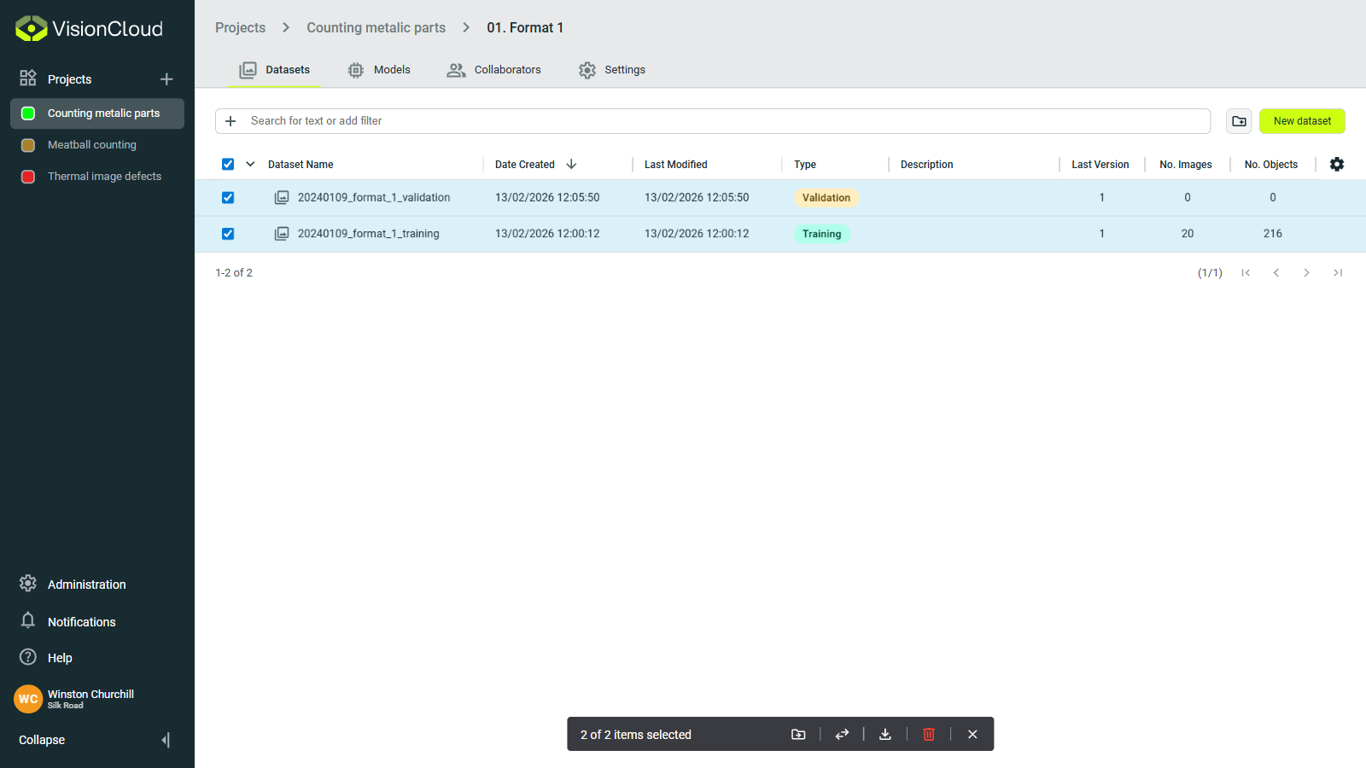Select the download icon in the selection bar

pyautogui.click(x=885, y=734)
